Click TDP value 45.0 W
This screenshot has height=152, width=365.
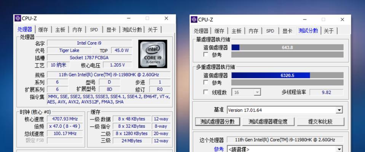122,51
